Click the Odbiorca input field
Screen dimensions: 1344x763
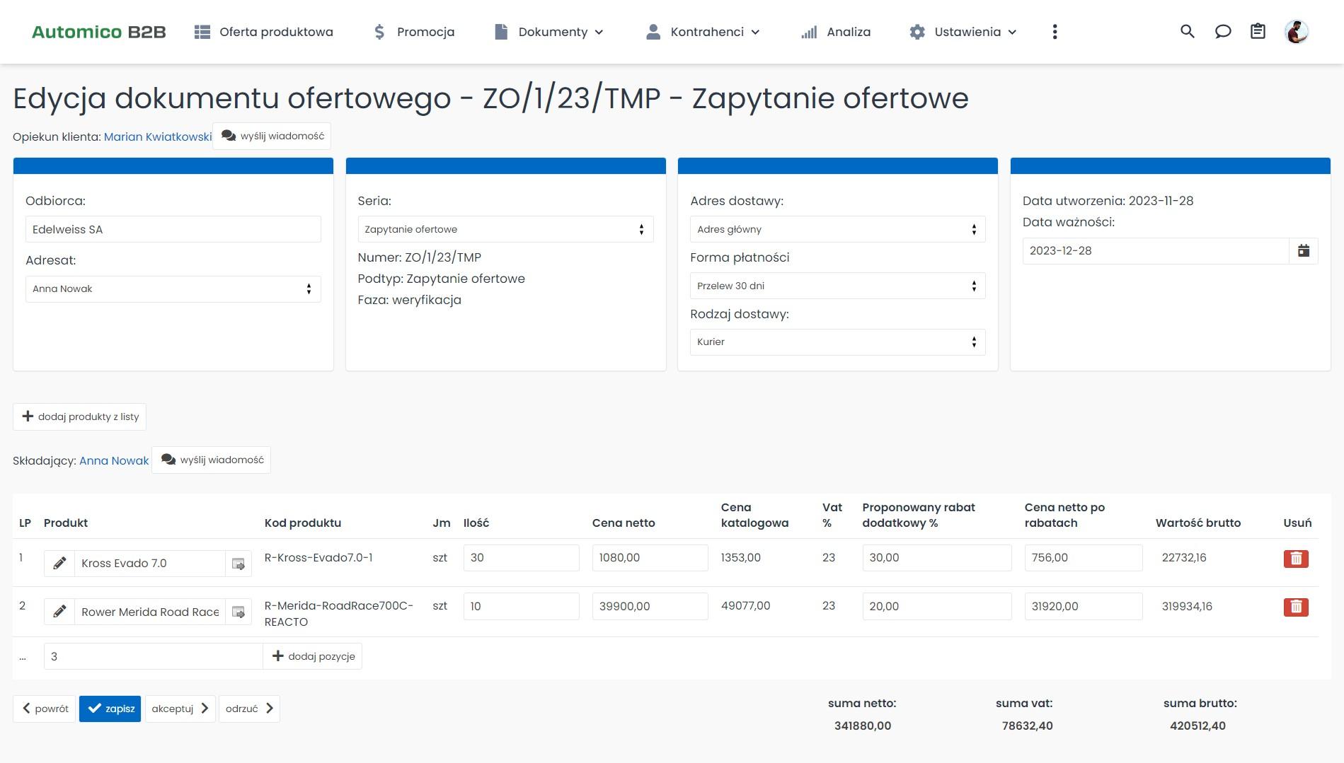pyautogui.click(x=173, y=230)
